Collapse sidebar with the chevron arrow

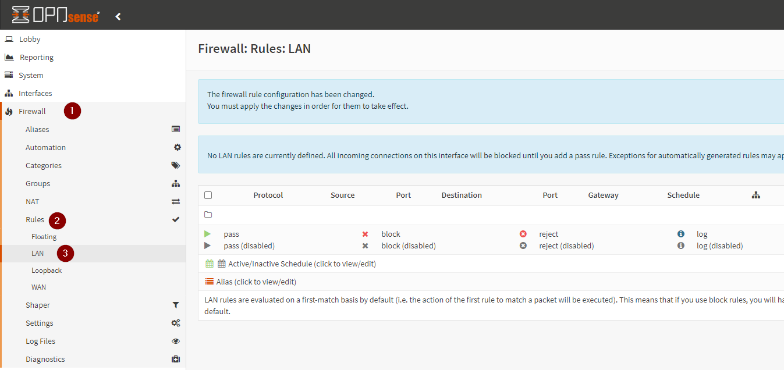(118, 16)
